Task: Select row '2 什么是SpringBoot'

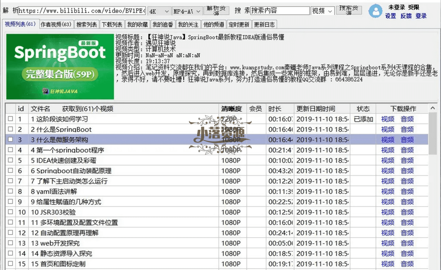Action: tap(217, 129)
